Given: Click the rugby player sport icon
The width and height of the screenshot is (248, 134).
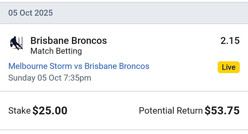Looking at the screenshot, I should [x=16, y=43].
